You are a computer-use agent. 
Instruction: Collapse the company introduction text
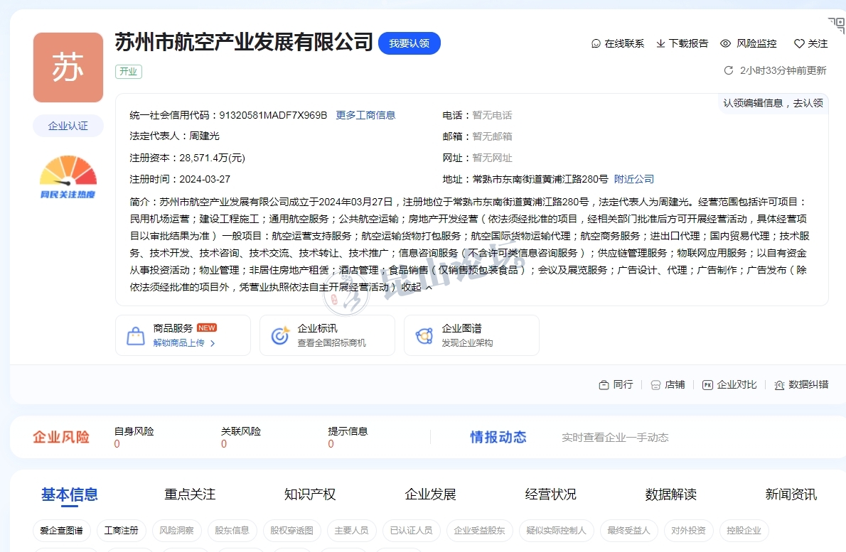point(417,288)
